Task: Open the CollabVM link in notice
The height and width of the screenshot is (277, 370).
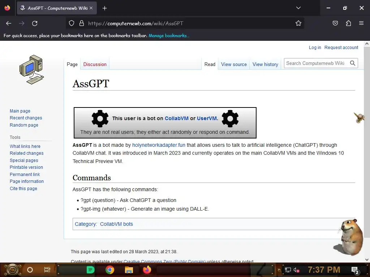Action: tap(176, 118)
